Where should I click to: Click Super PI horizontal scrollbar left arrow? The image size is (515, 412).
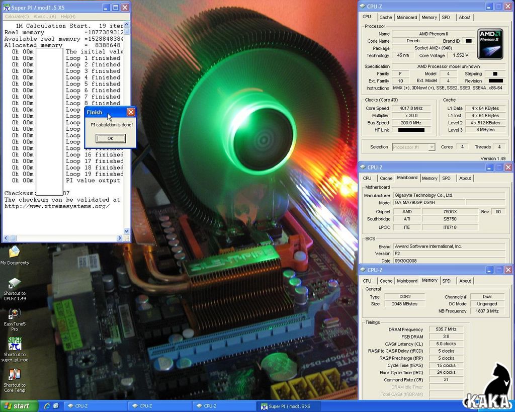(6, 238)
